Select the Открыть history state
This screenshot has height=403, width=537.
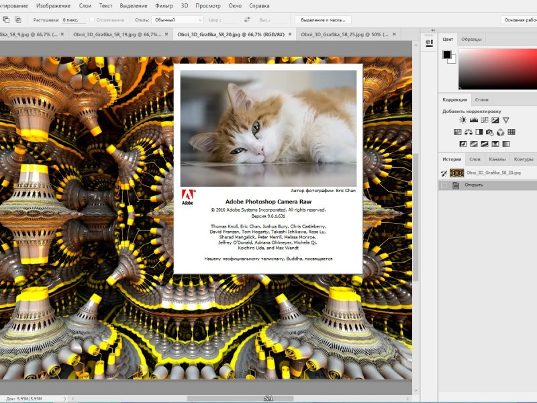pyautogui.click(x=488, y=185)
